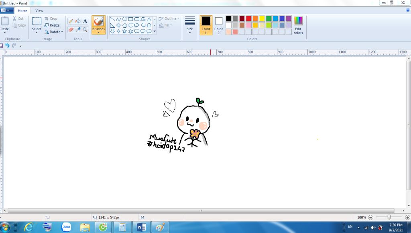Choose the Right arrow shape

point(136,25)
